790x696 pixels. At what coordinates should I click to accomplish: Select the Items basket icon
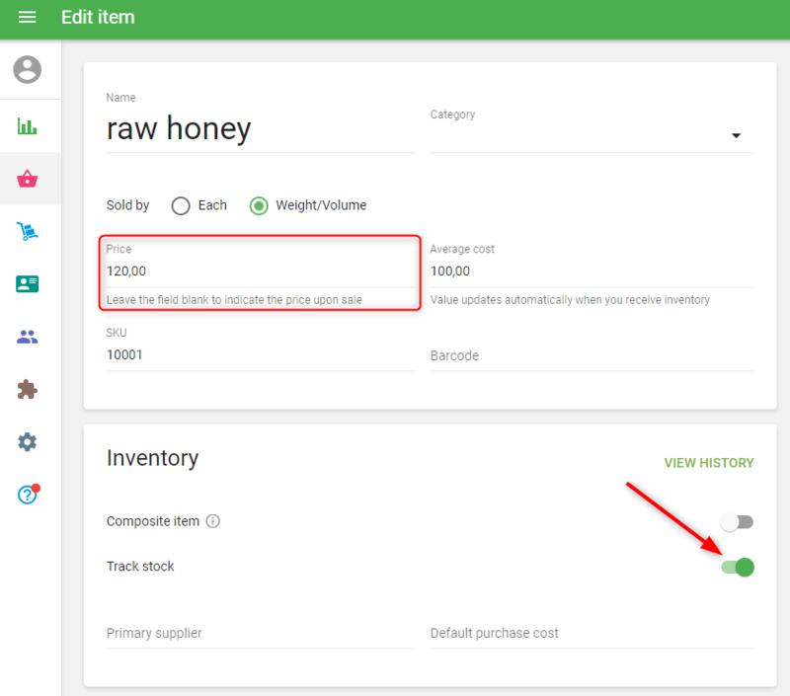coord(28,179)
